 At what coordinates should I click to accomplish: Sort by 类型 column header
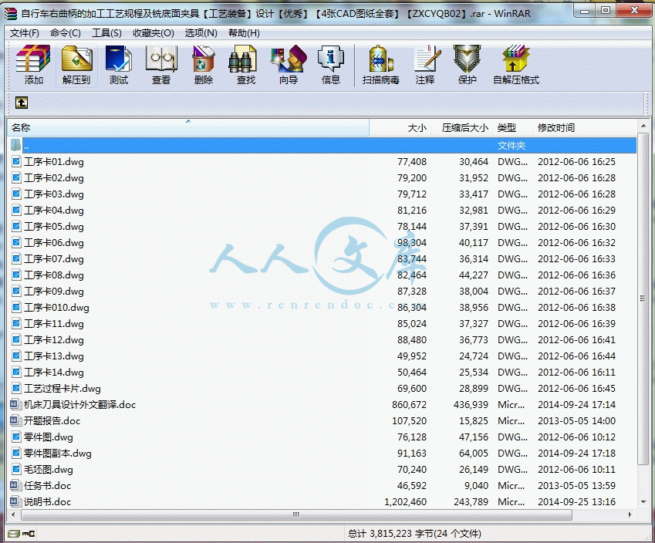point(513,128)
